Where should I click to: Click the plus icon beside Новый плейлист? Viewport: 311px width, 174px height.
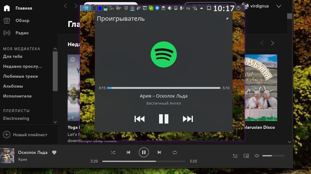pyautogui.click(x=7, y=135)
